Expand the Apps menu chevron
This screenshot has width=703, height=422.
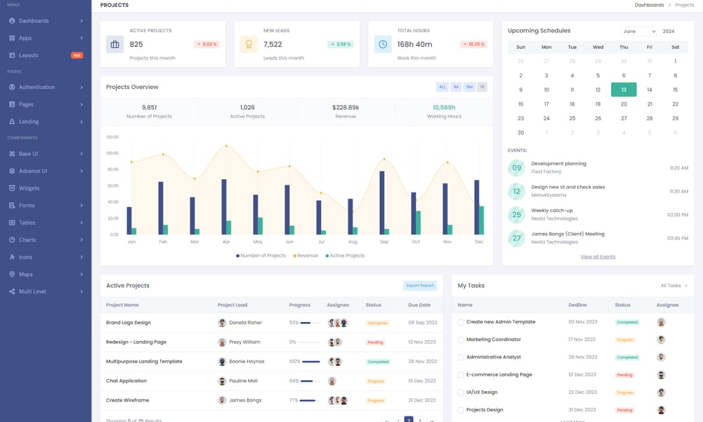(x=82, y=38)
